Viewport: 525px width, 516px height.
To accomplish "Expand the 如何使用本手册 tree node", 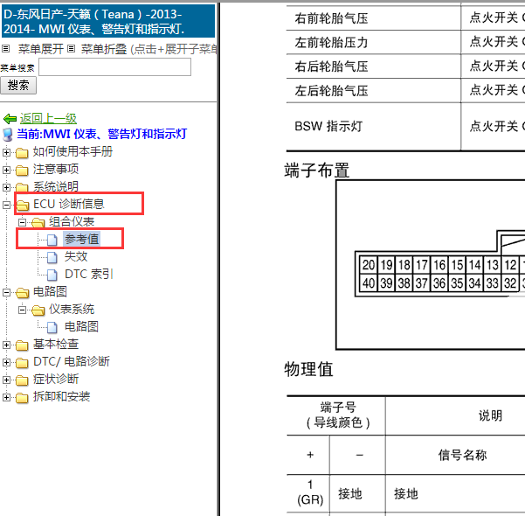I will (x=6, y=152).
